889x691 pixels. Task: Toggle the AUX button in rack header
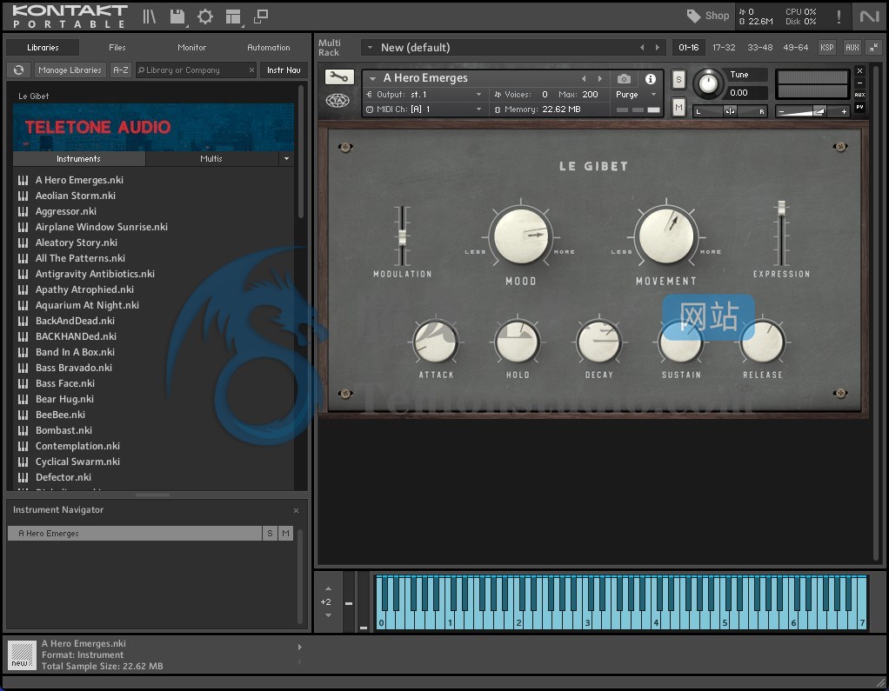tap(852, 48)
